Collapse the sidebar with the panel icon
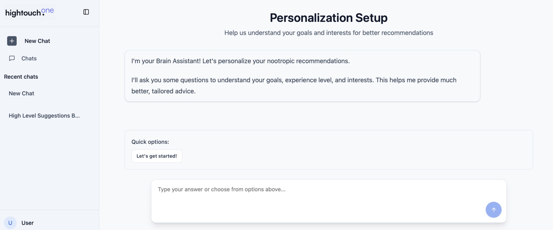Viewport: 553px width, 230px height. 86,12
